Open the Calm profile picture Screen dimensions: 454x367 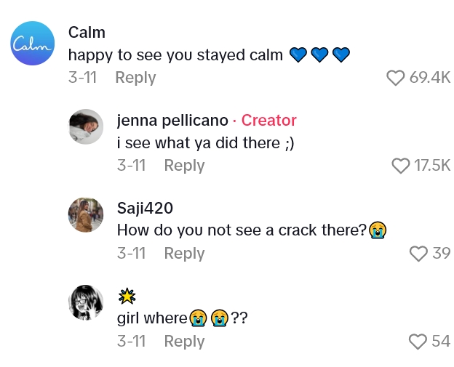coord(33,44)
